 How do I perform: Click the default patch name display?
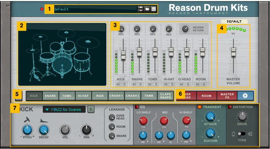(x=96, y=9)
